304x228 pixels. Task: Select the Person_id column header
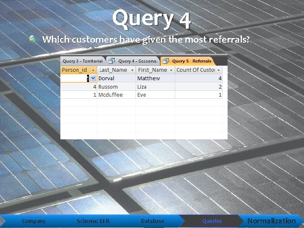point(79,70)
